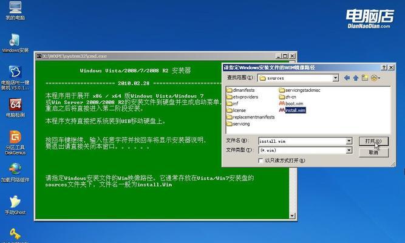Click the help question mark button

tap(384, 67)
